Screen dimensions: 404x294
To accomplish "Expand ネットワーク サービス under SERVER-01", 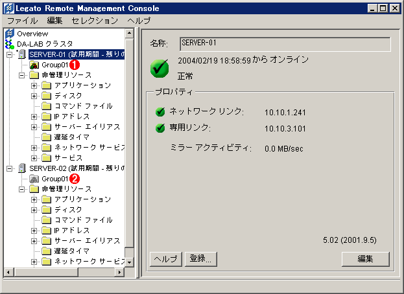I will click(x=34, y=148).
